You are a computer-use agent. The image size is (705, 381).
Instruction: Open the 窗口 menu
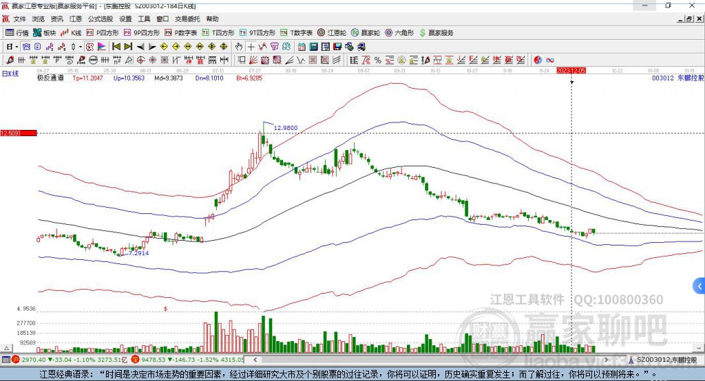click(x=162, y=19)
